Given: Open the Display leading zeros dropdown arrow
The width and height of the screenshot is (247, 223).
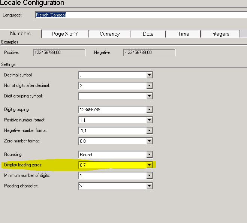Looking at the screenshot, I should 149,165.
